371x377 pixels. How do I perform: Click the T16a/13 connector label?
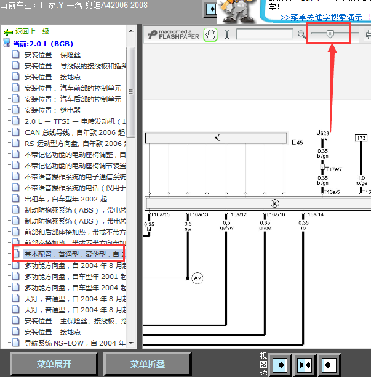[x=199, y=214]
